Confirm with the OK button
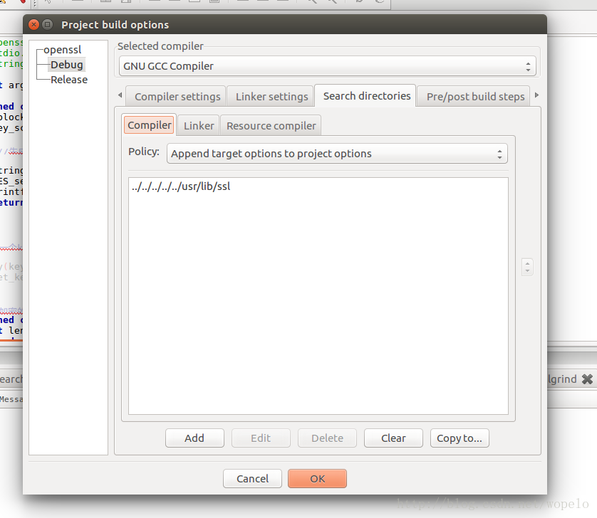Screen dimensions: 597x518 pyautogui.click(x=317, y=478)
